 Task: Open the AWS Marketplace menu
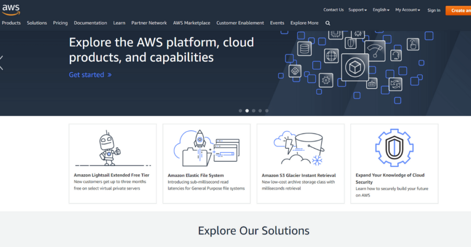point(191,23)
